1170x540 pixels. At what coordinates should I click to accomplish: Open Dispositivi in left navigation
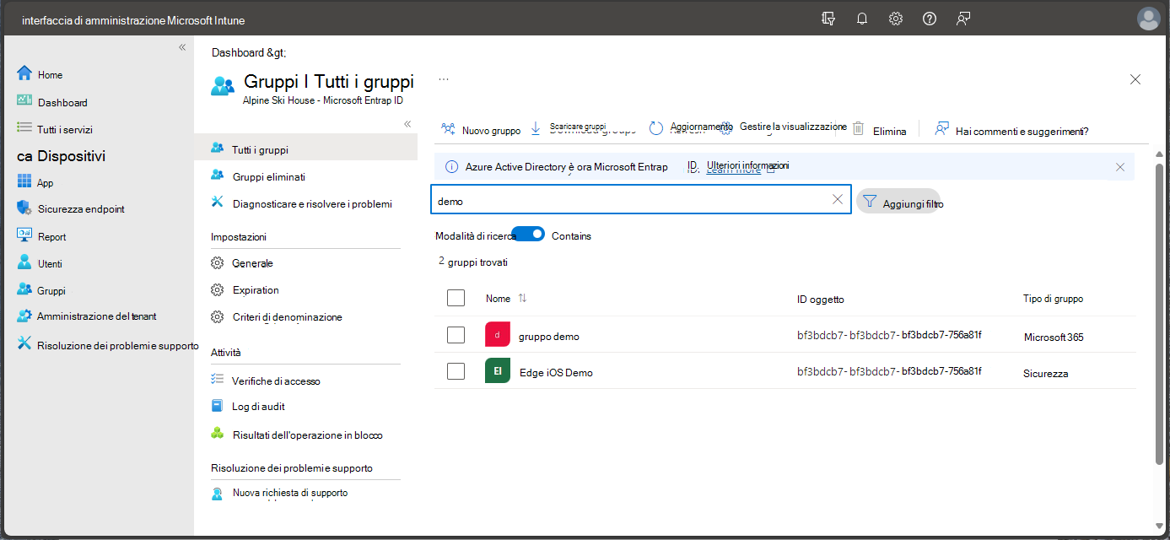point(61,156)
